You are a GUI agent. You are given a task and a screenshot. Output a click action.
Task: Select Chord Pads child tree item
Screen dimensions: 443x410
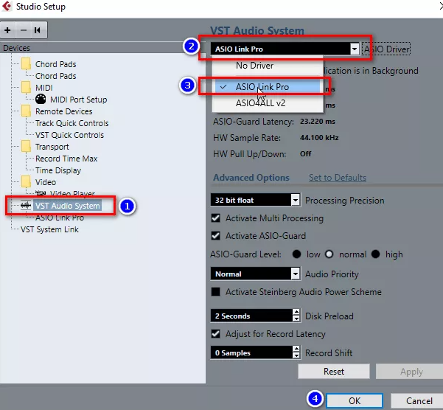point(56,76)
